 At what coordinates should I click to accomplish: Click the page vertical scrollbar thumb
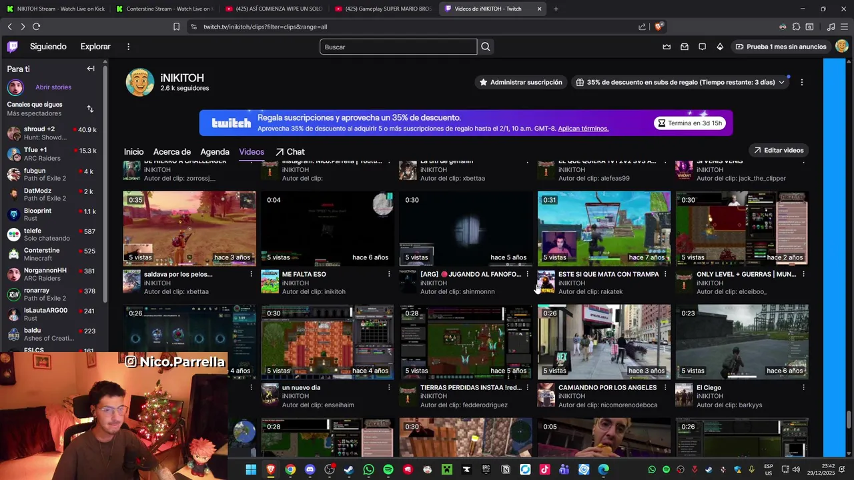click(849, 421)
